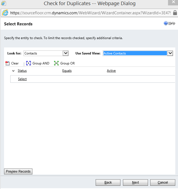Click the Group OR toolbar label
178x189 pixels.
68,63
